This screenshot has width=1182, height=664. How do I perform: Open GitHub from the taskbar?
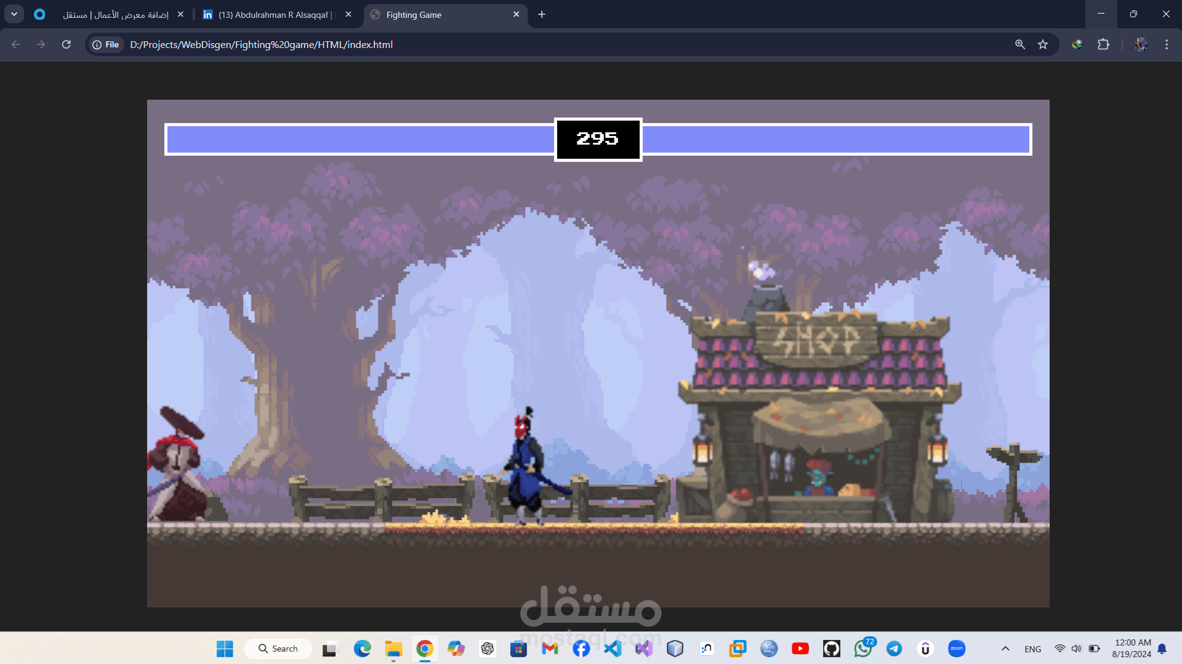coord(832,649)
